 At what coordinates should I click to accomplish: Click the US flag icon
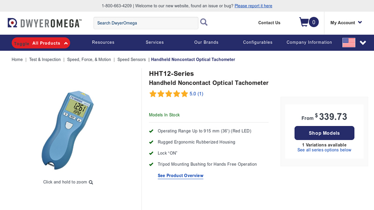coord(349,42)
